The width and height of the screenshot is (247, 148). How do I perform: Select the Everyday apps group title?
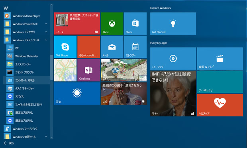(x=159, y=43)
